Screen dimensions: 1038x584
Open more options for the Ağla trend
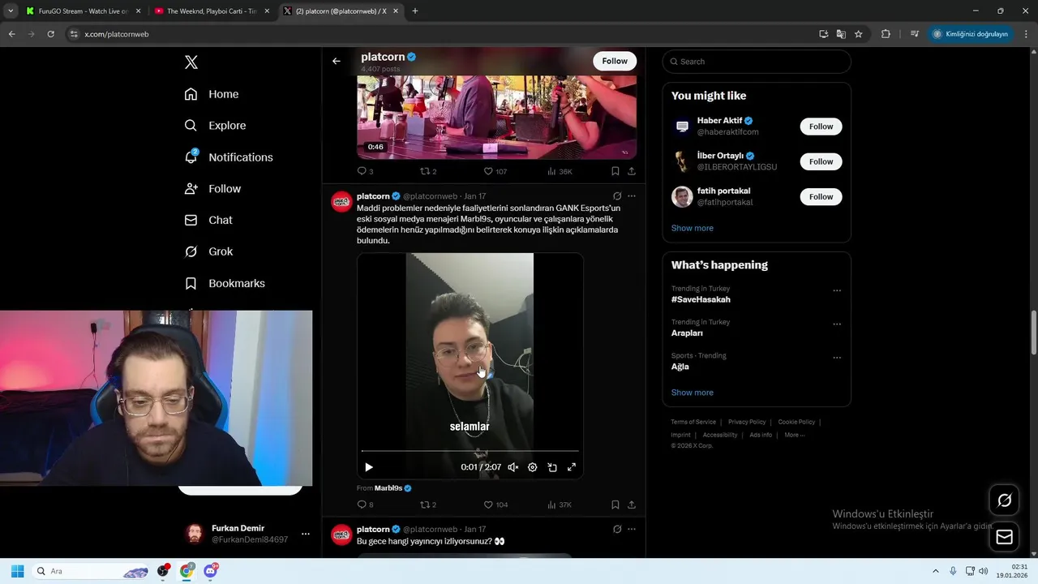click(837, 358)
